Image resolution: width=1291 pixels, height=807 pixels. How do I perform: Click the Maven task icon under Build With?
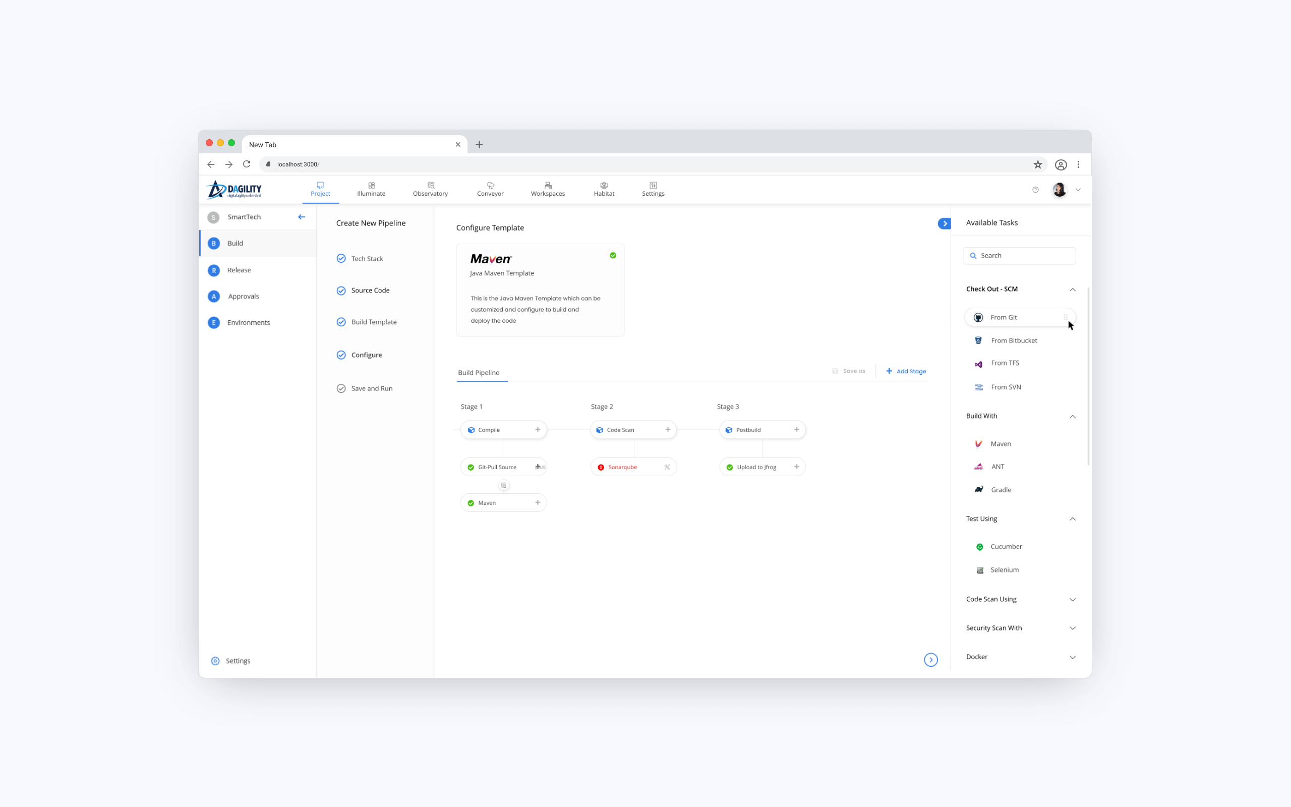coord(978,443)
